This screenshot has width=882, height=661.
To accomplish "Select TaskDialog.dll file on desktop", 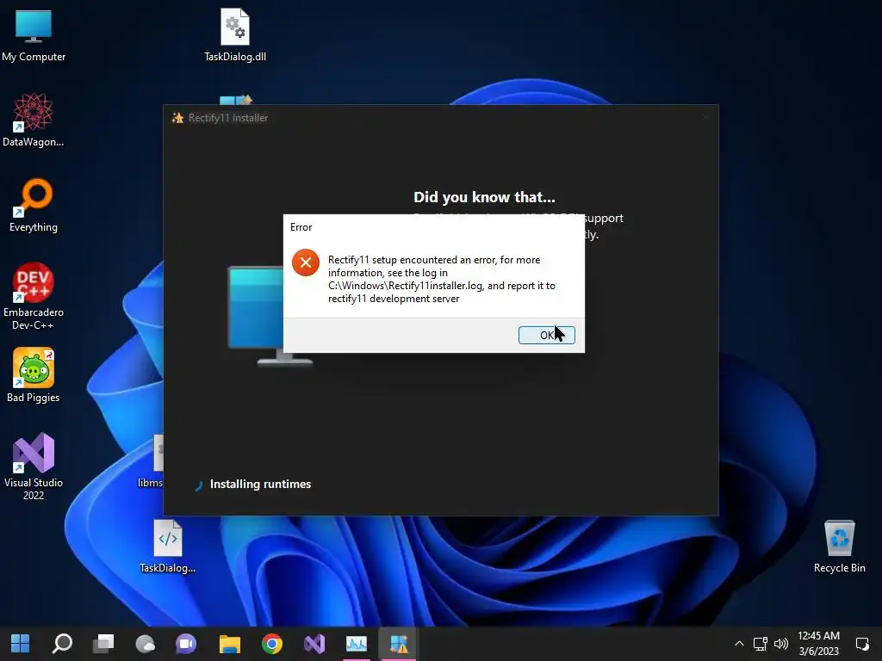I will 235,34.
